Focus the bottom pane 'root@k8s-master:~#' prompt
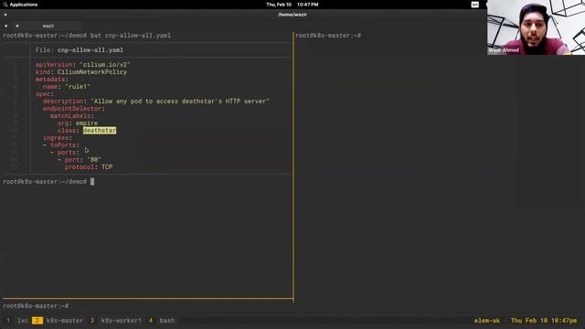Screen dimensions: 585x329 [x=36, y=306]
